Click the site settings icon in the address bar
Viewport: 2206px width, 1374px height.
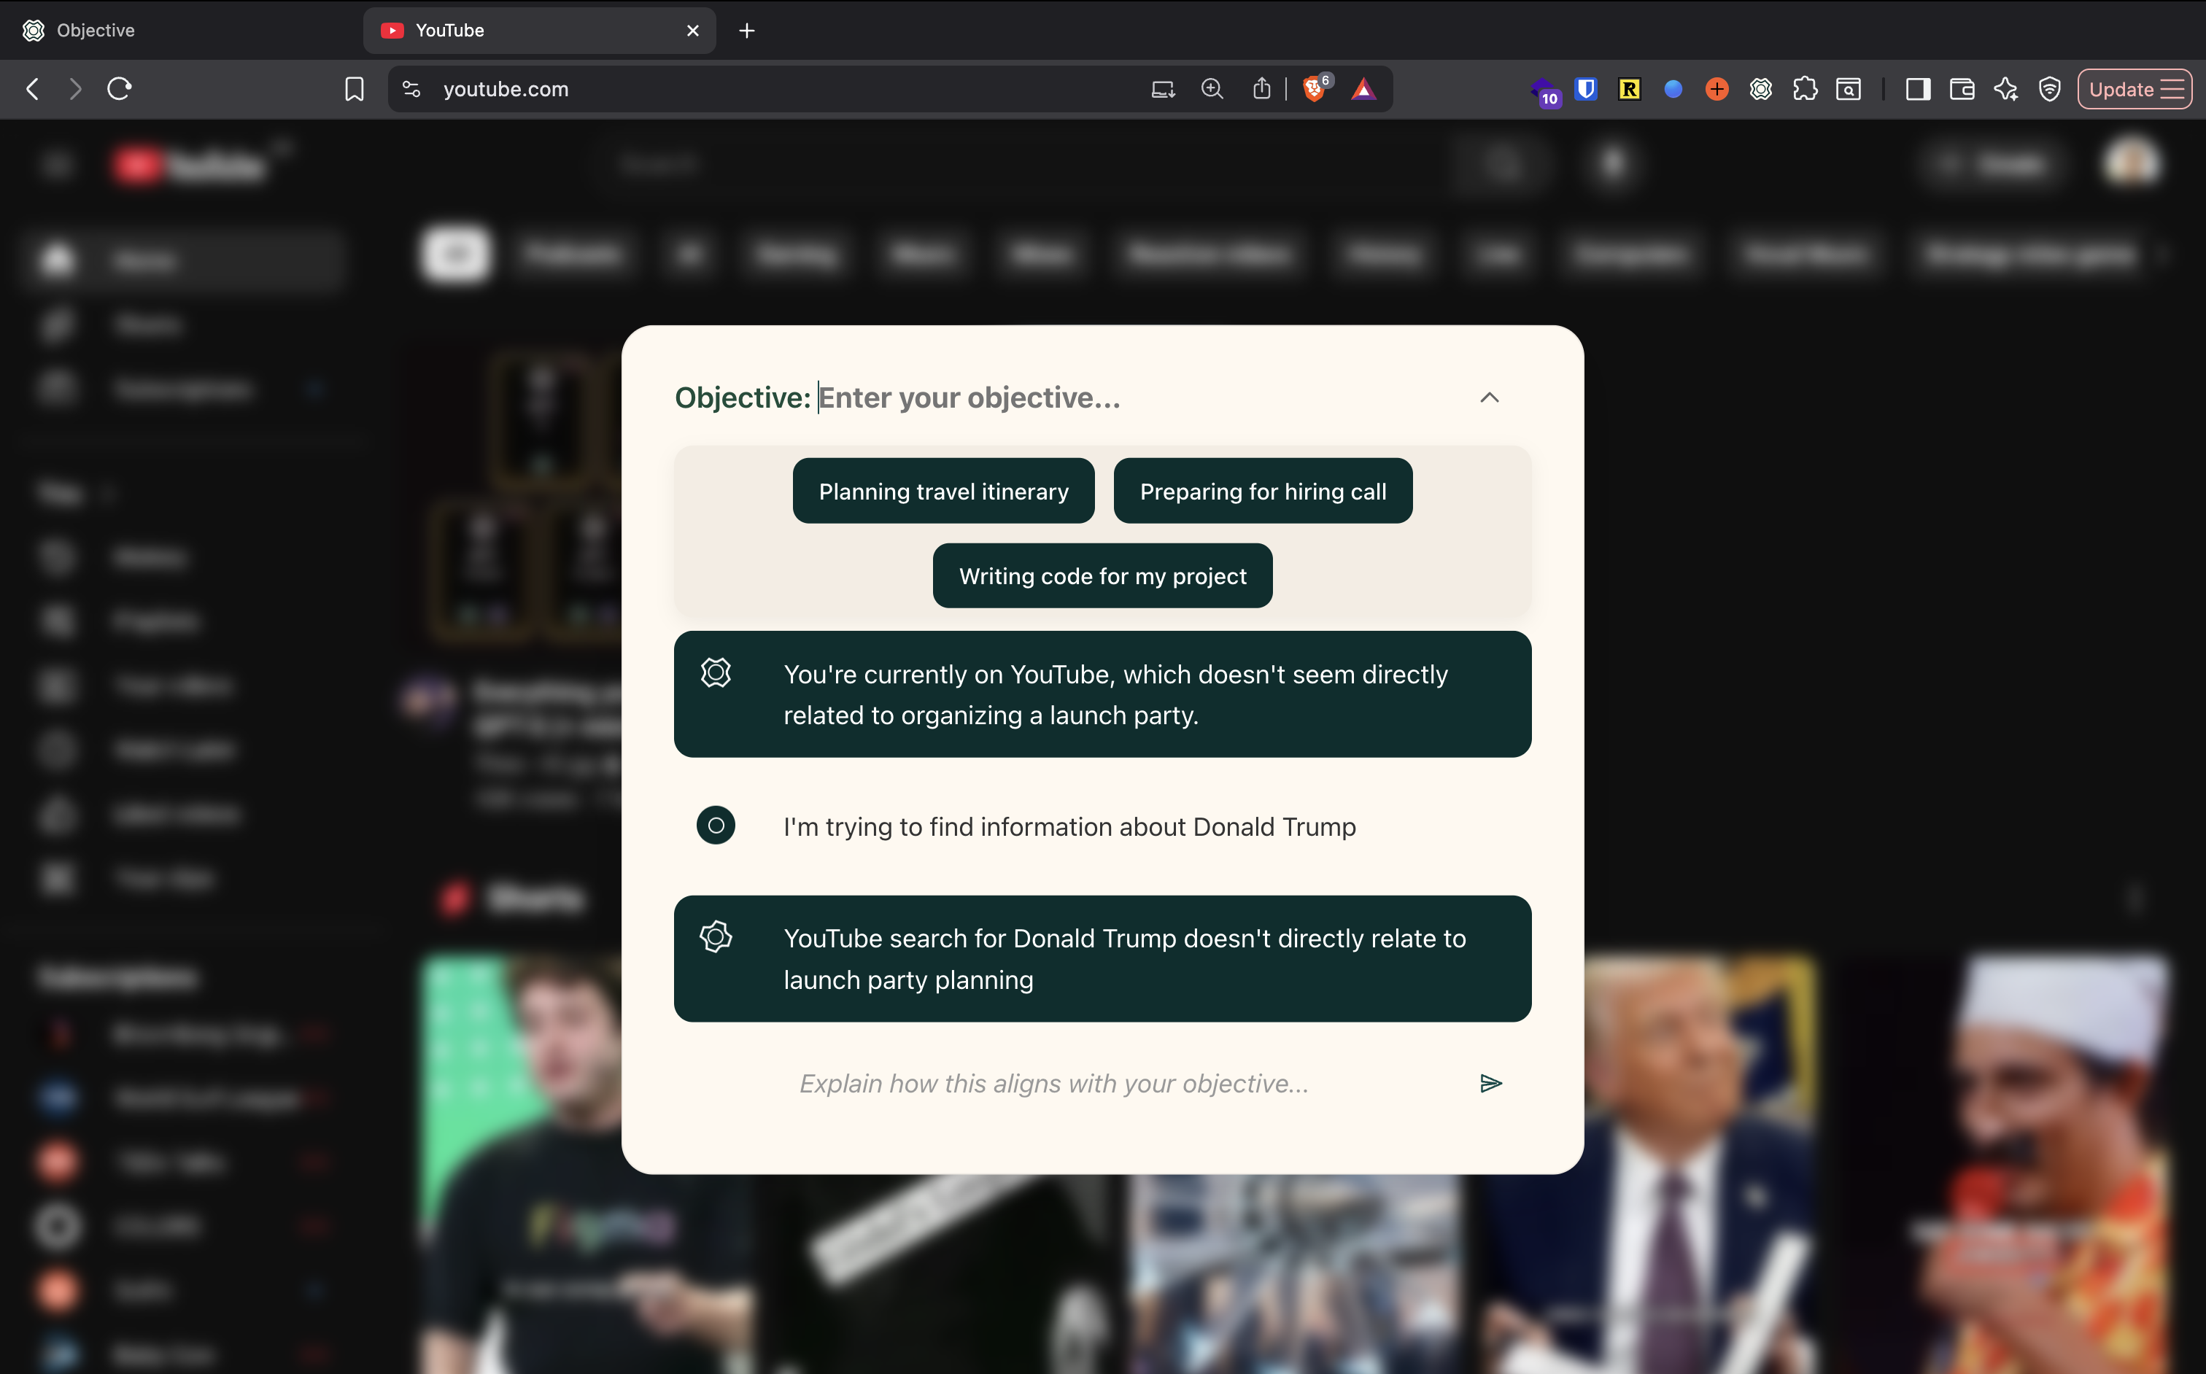coord(411,89)
